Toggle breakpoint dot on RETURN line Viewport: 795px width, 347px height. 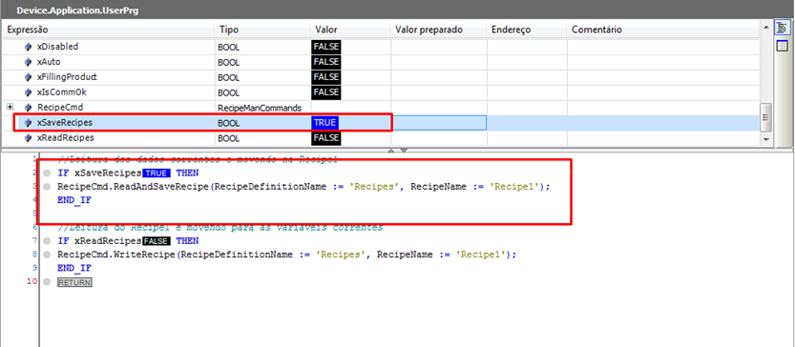point(47,282)
